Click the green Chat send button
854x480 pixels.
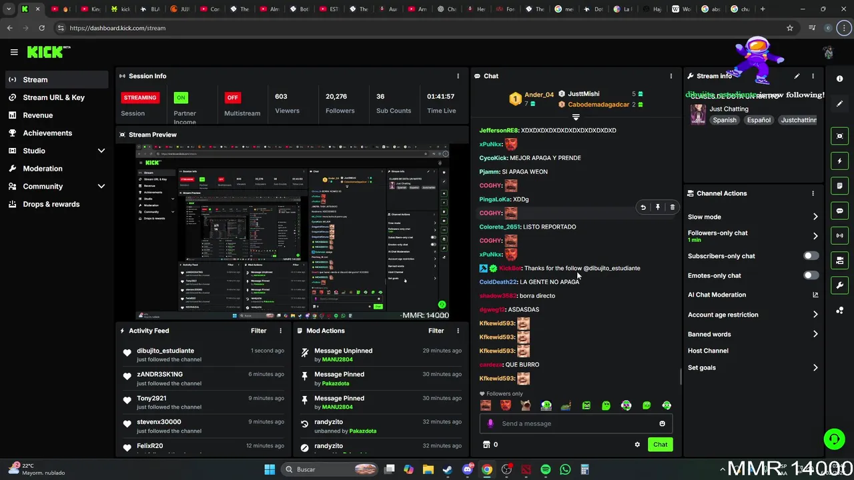(x=660, y=445)
